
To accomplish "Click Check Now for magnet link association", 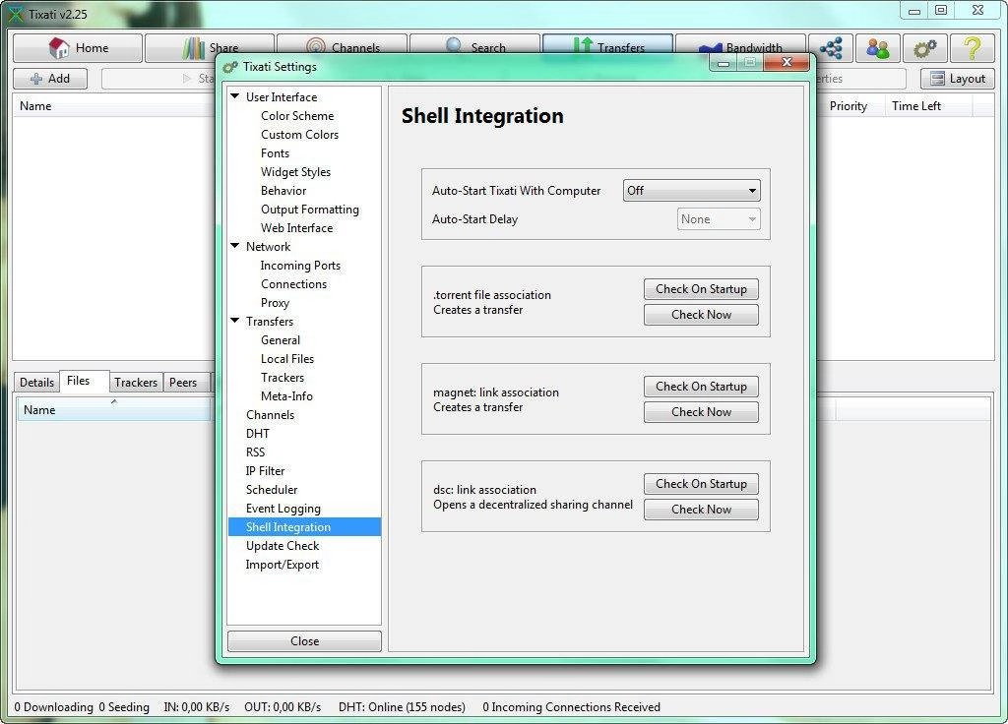I will pyautogui.click(x=701, y=412).
